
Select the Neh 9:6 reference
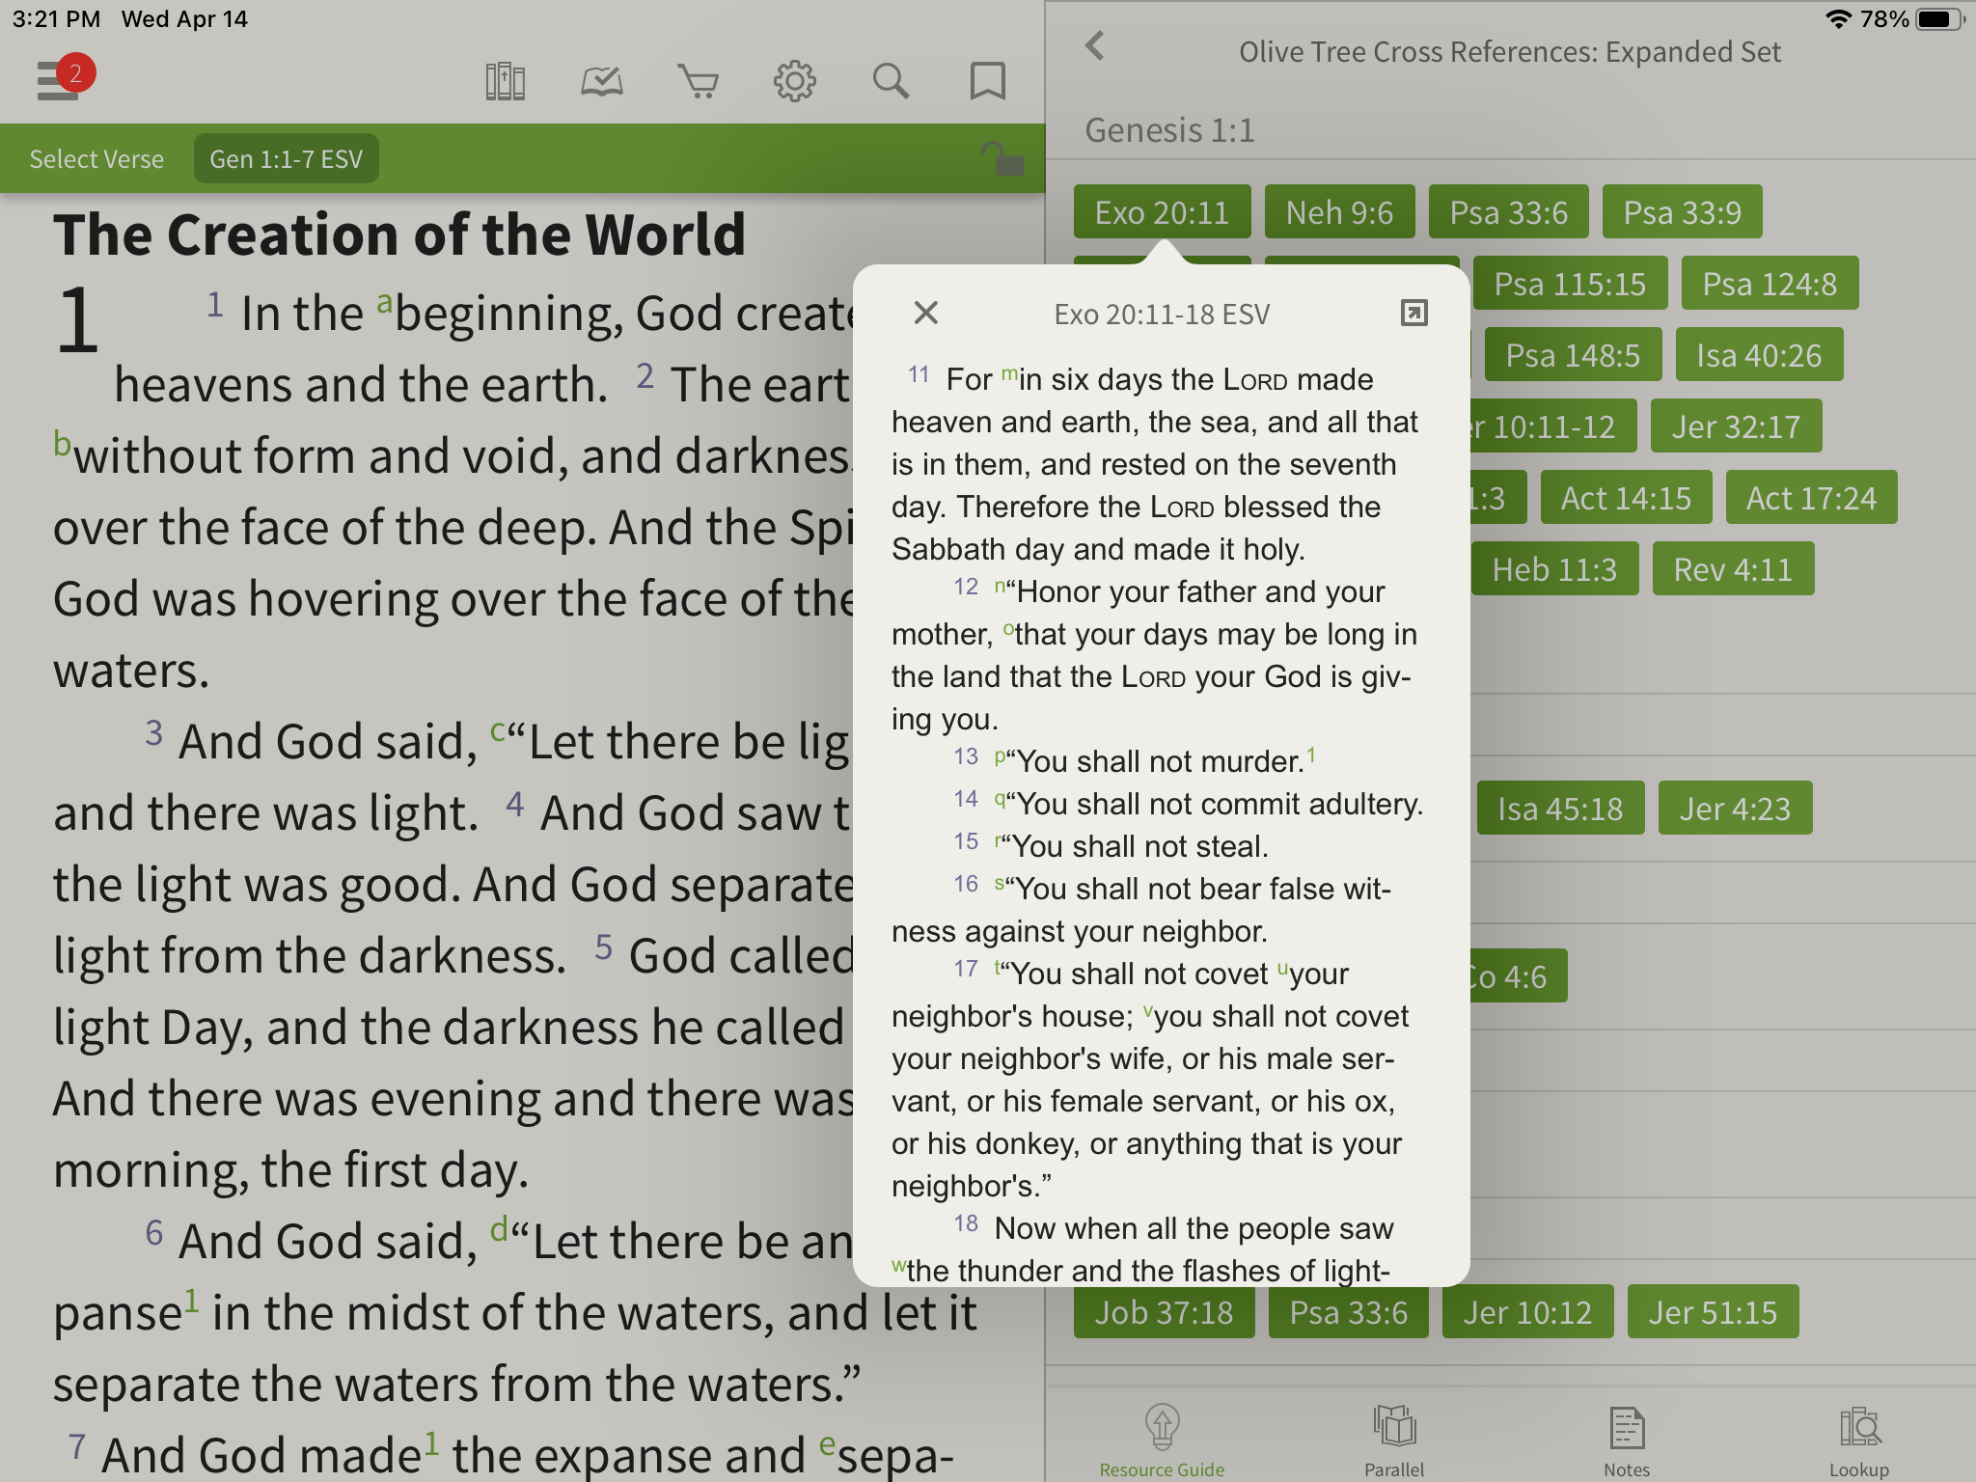[x=1340, y=212]
